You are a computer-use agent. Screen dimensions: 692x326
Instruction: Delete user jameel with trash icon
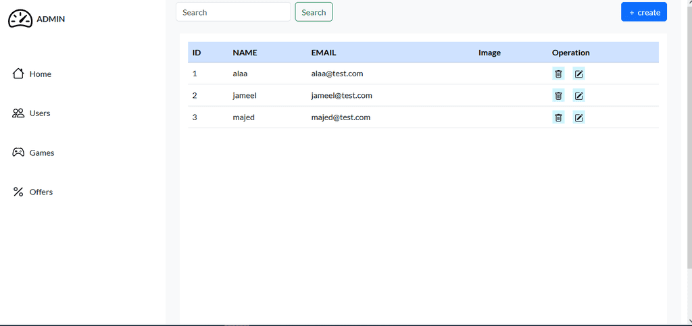pos(558,95)
